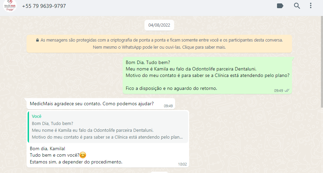Click the smiling emoji in reply
Image resolution: width=323 pixels, height=173 pixels.
pos(83,155)
